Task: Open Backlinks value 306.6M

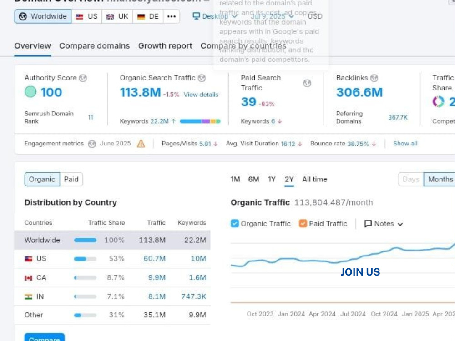Action: tap(359, 92)
